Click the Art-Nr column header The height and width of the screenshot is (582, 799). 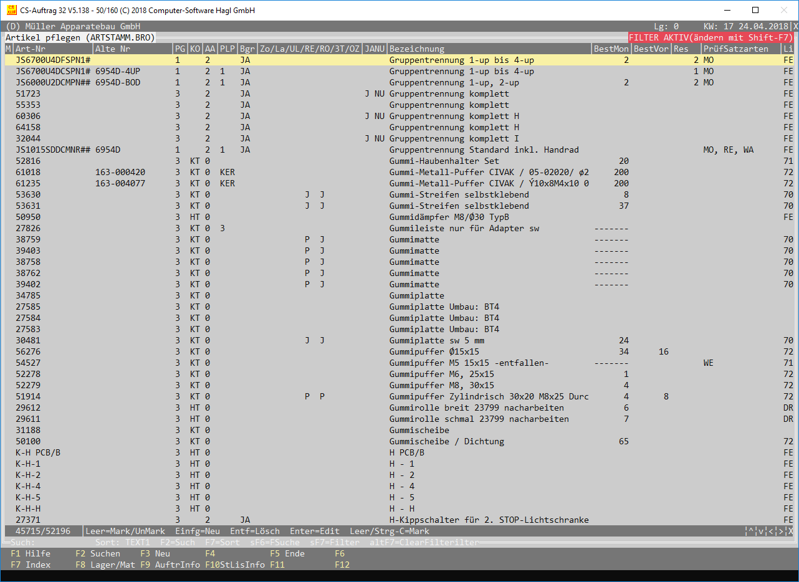31,49
